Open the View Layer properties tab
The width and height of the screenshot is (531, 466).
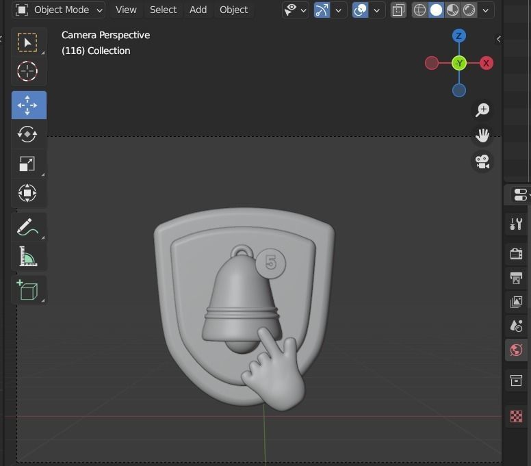(516, 302)
